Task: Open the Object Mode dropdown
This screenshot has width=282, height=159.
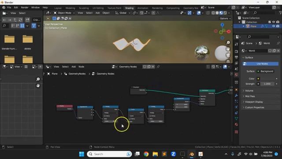Action: click(x=64, y=13)
